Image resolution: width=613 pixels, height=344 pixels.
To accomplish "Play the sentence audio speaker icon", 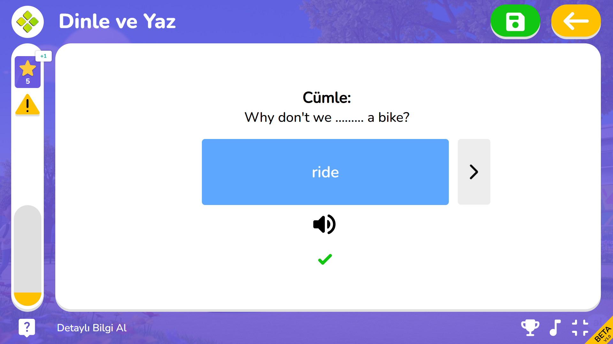I will click(325, 224).
